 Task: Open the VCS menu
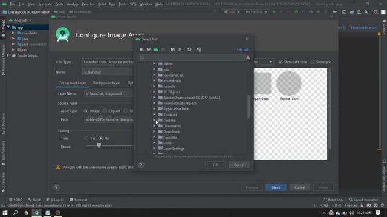click(133, 4)
